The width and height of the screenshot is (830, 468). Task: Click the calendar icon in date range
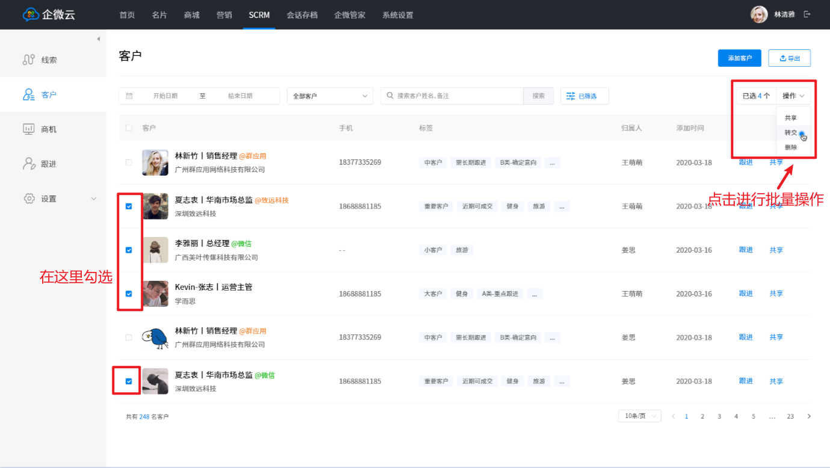pyautogui.click(x=129, y=96)
